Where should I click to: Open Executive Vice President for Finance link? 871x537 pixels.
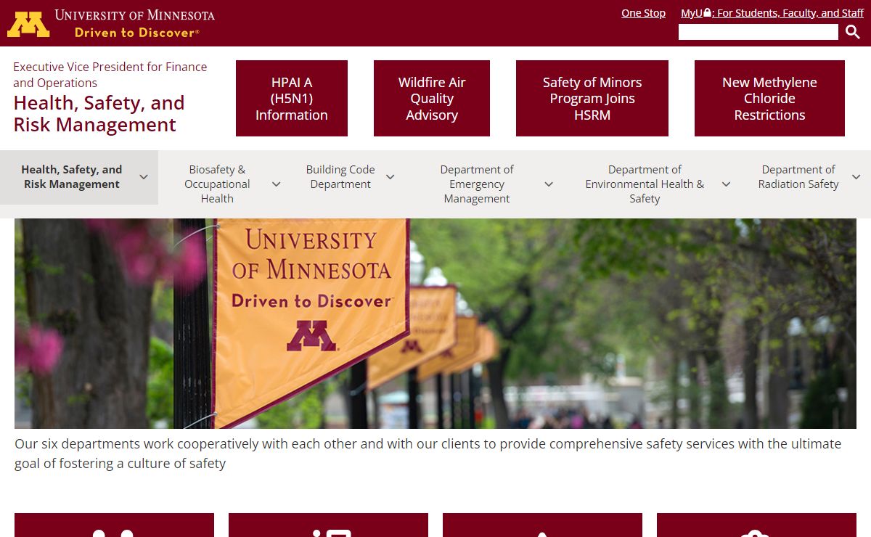pos(110,75)
